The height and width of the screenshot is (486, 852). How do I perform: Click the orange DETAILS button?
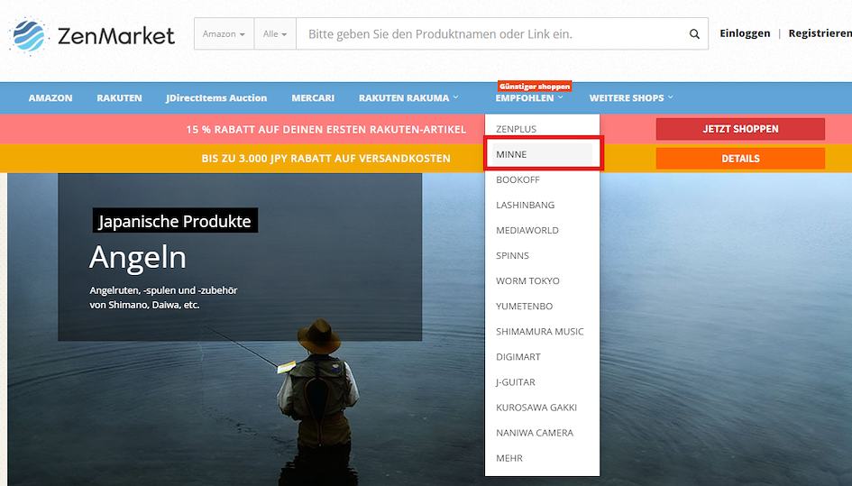740,158
